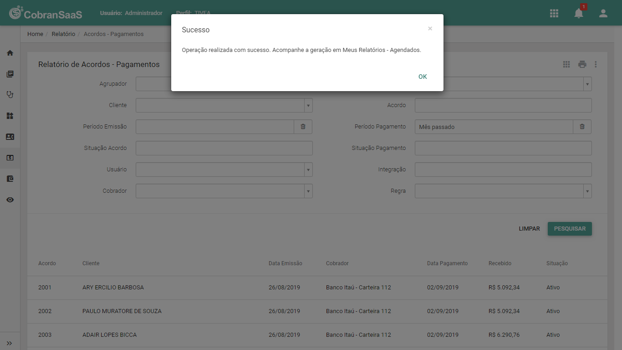
Task: Open the library books sidebar icon
Action: (x=10, y=74)
